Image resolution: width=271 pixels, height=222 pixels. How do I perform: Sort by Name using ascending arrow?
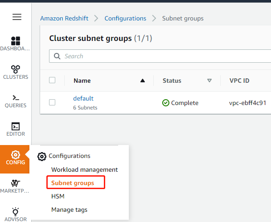coord(143,81)
